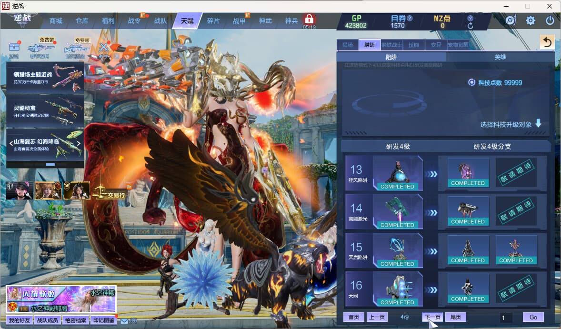Expand 选择科技升级对象 down arrow
561x329 pixels.
point(538,124)
